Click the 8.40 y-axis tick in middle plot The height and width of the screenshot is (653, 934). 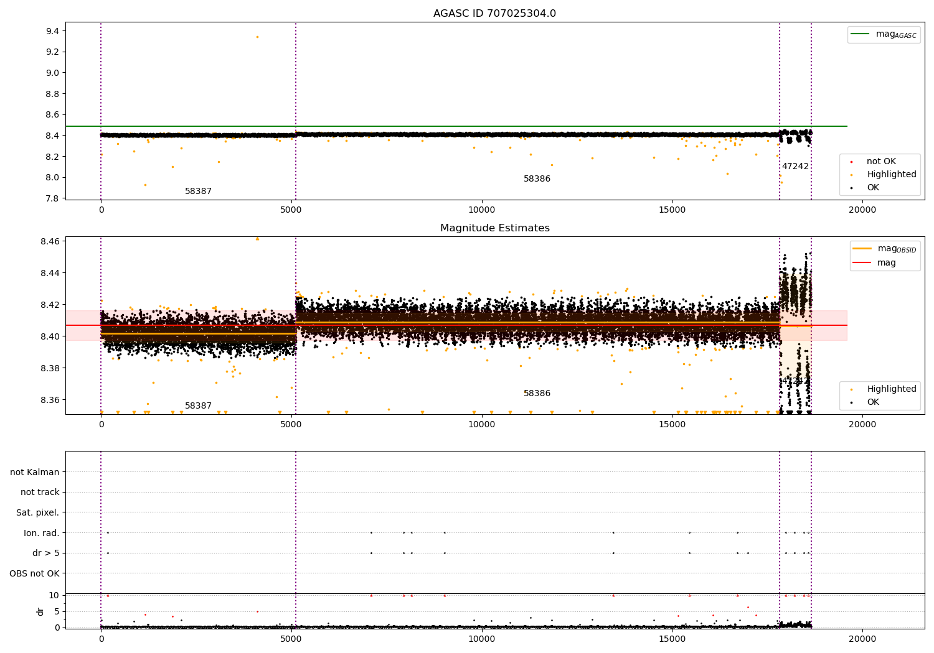pyautogui.click(x=50, y=336)
